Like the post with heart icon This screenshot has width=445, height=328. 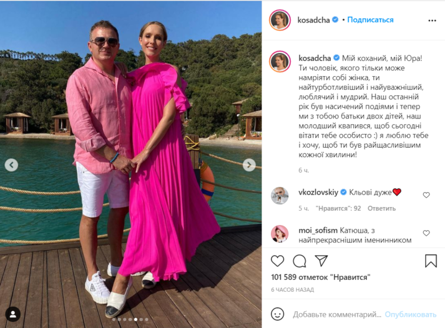(277, 261)
